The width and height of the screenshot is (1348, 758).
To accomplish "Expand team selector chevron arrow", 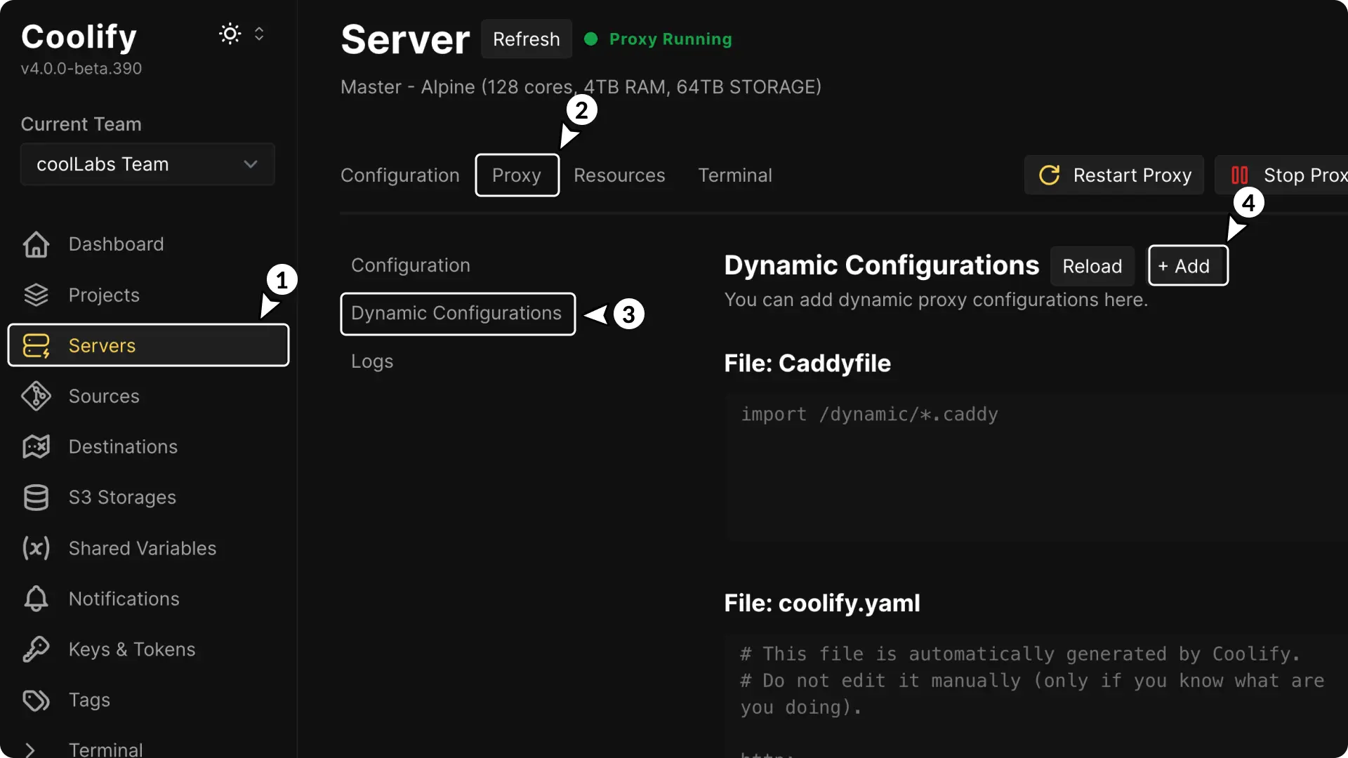I will tap(251, 164).
